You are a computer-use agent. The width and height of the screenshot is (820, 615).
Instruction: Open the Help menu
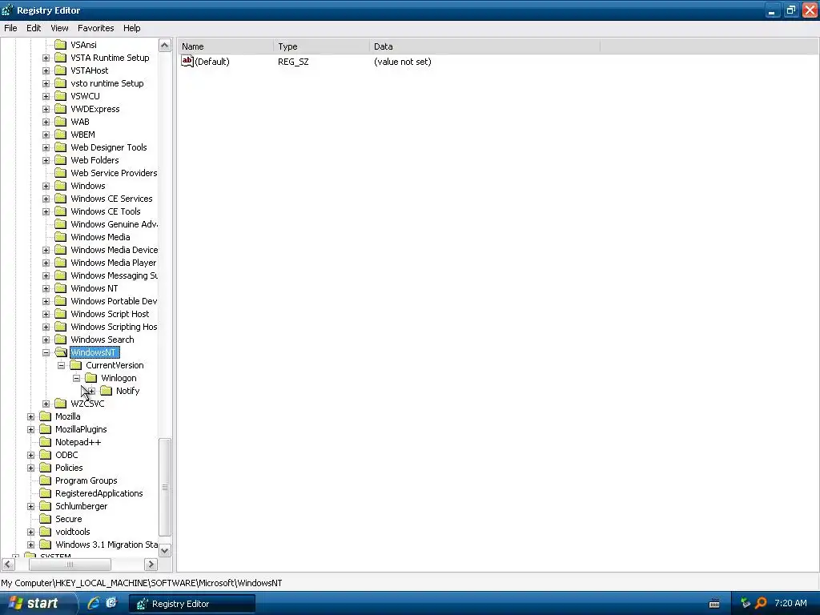click(x=132, y=28)
